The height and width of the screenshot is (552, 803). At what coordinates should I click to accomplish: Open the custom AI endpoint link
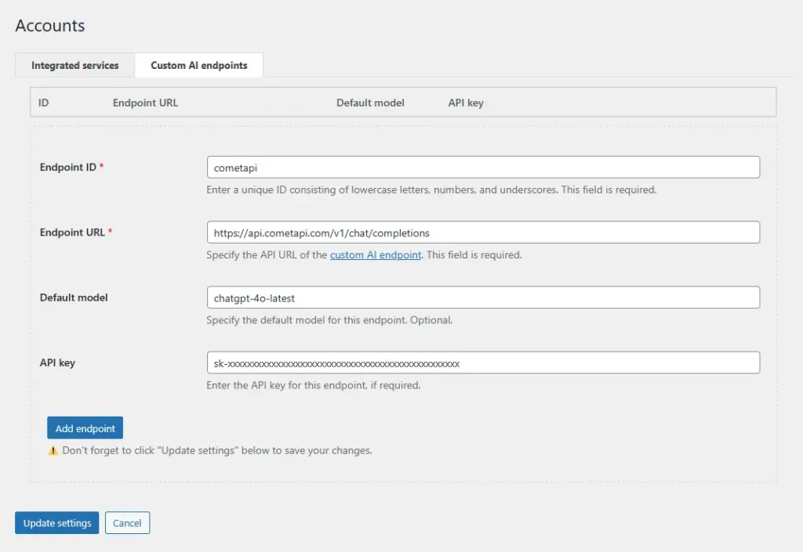tap(376, 255)
